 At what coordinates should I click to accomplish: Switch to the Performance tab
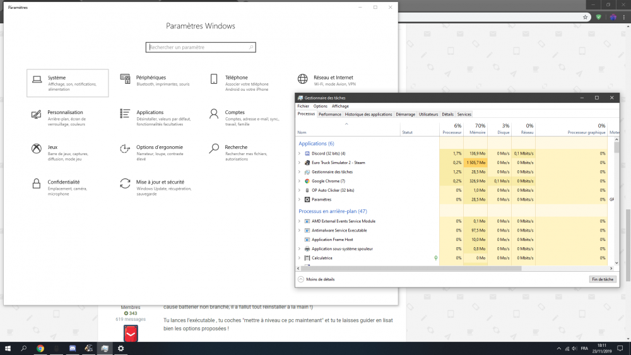click(x=329, y=114)
